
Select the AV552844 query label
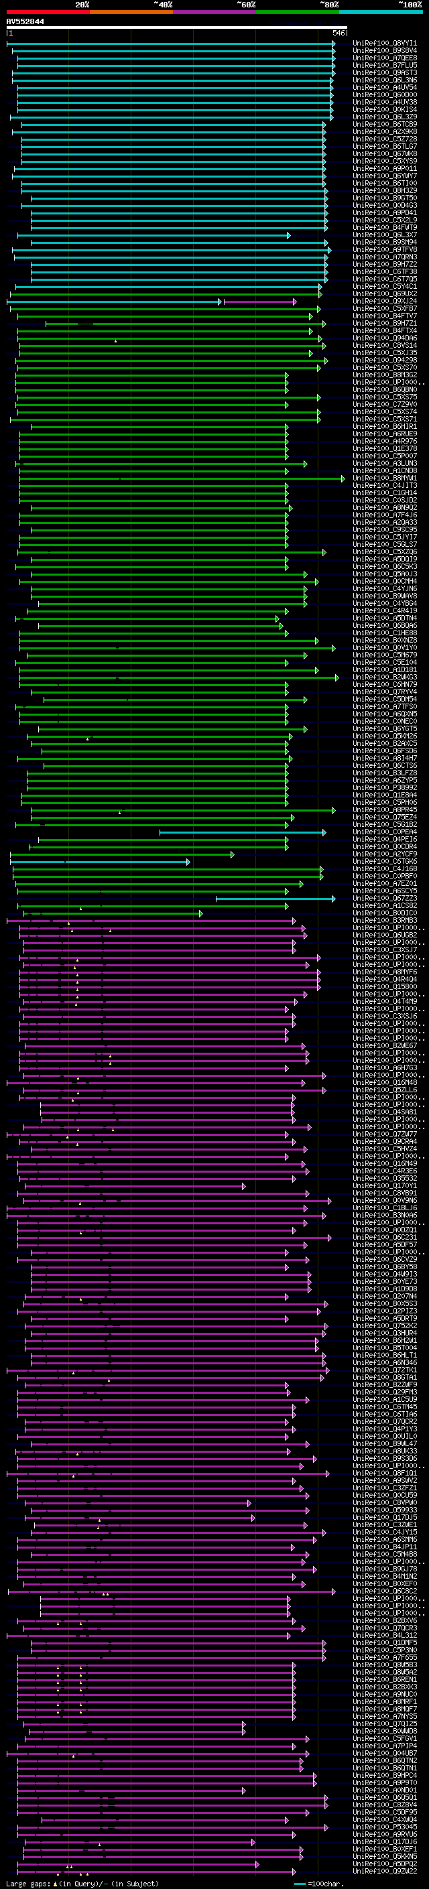[x=25, y=22]
